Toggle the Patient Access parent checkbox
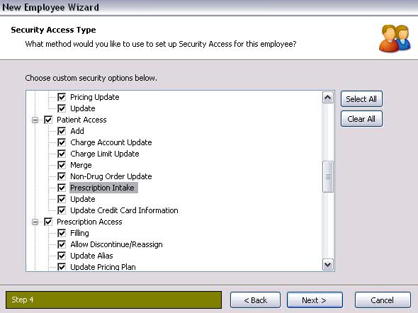 pos(48,120)
